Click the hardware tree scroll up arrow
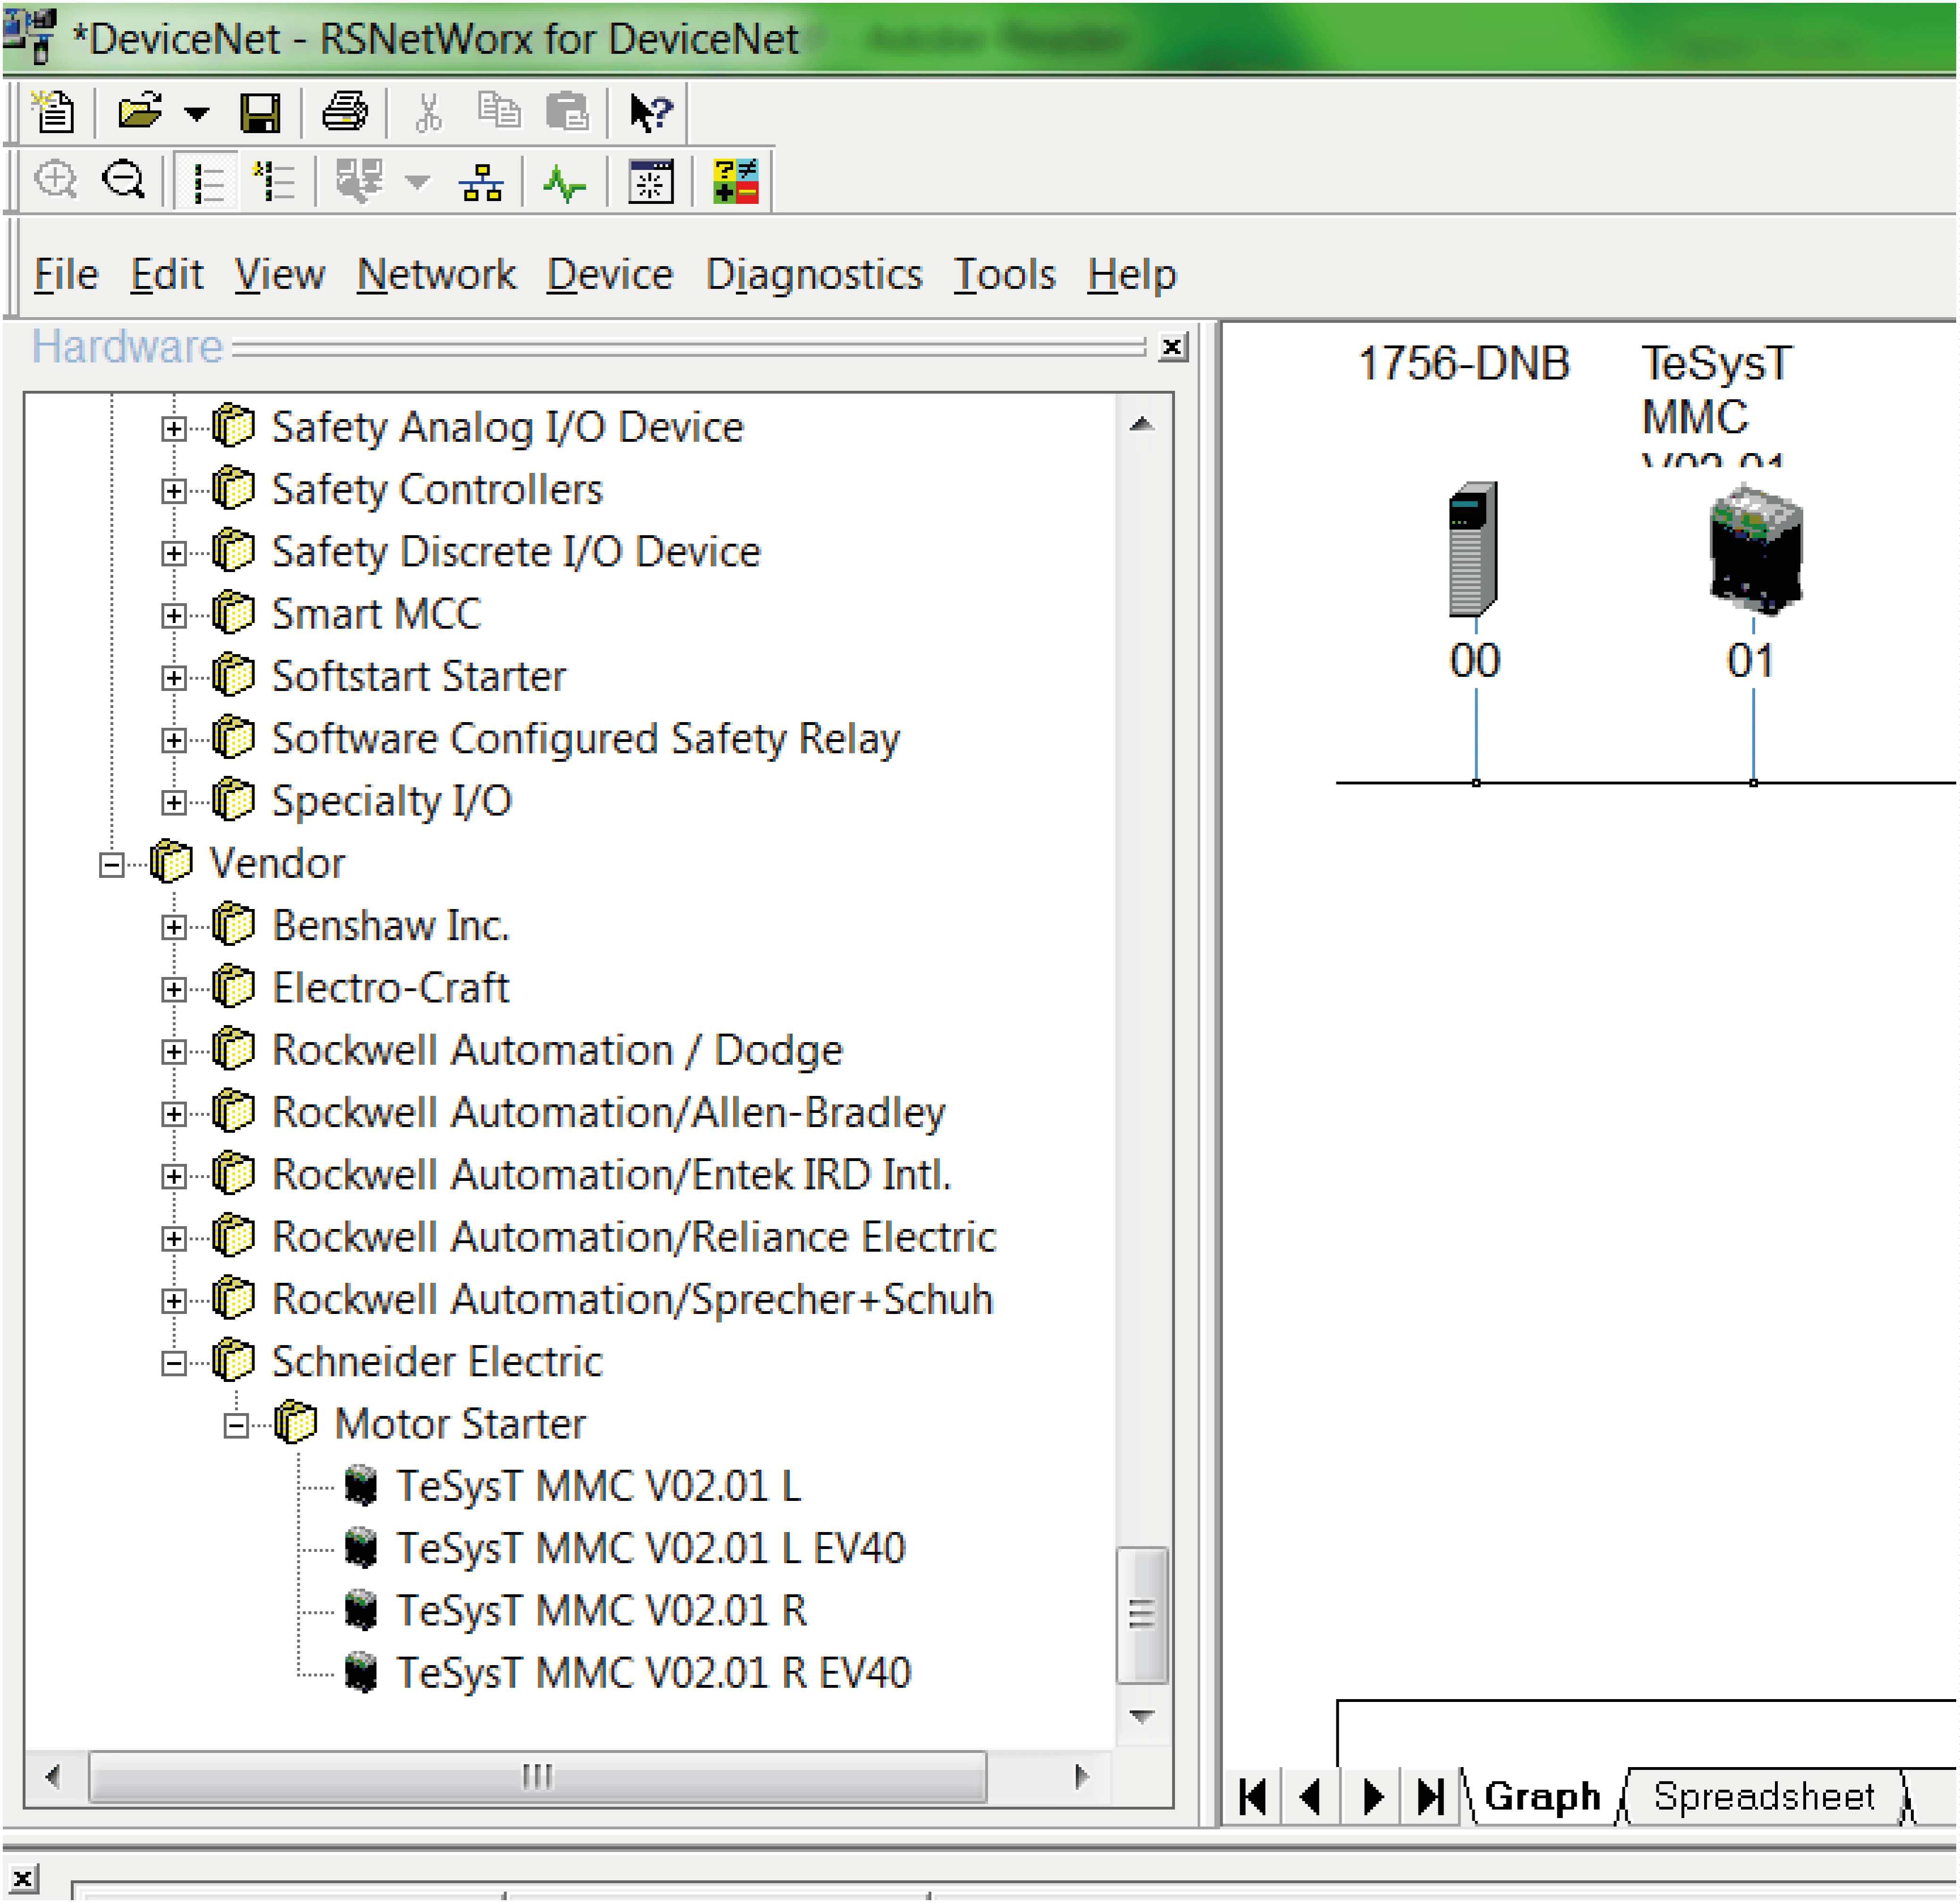Screen dimensions: 1960x1903 1142,425
